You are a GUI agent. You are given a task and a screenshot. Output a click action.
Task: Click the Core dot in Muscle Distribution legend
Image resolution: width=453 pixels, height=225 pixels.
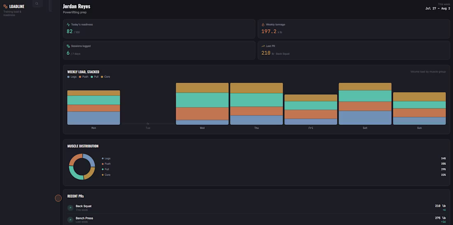103,175
